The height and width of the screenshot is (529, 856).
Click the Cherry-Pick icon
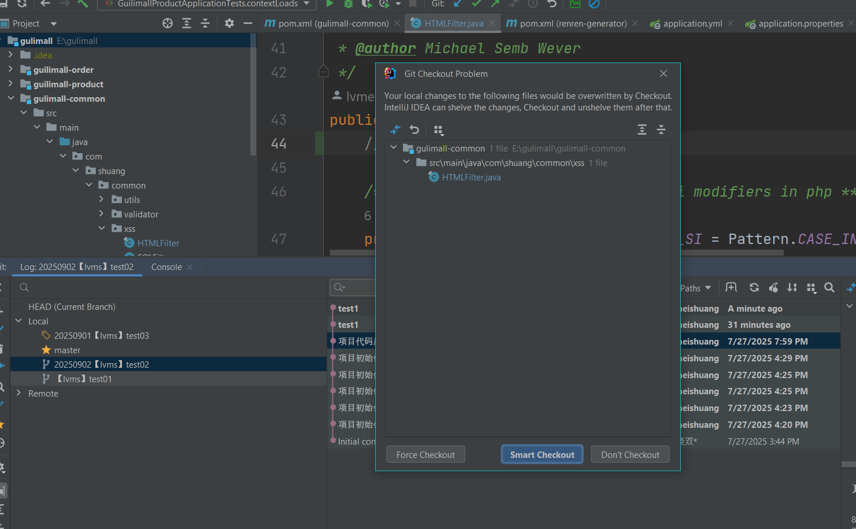[773, 287]
